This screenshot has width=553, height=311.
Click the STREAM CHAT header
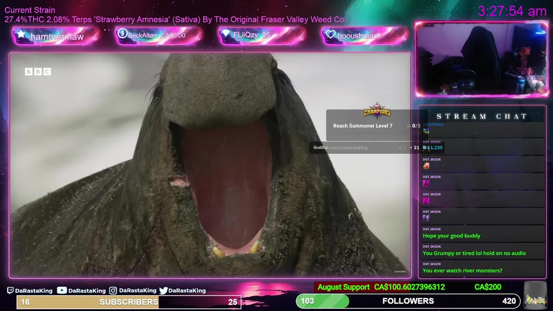[x=482, y=117]
